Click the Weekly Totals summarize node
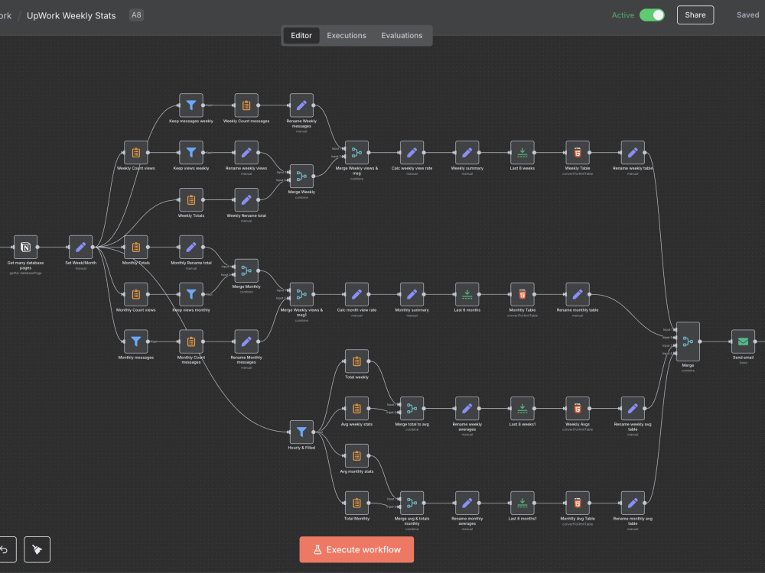 coord(190,199)
